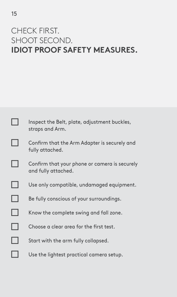
Task: Tick the Arm Adapter securely attached checkbox
Action: pyautogui.click(x=15, y=143)
